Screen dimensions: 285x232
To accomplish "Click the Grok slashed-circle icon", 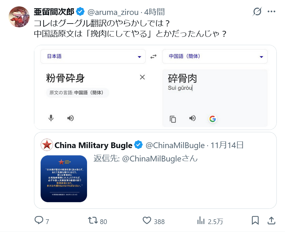I will point(257,11).
